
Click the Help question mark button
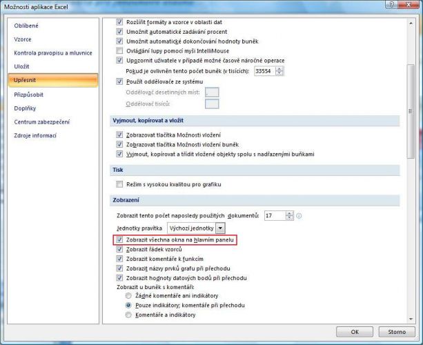point(392,5)
